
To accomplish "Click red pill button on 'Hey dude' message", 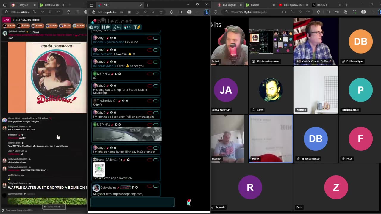I will click(150, 38).
